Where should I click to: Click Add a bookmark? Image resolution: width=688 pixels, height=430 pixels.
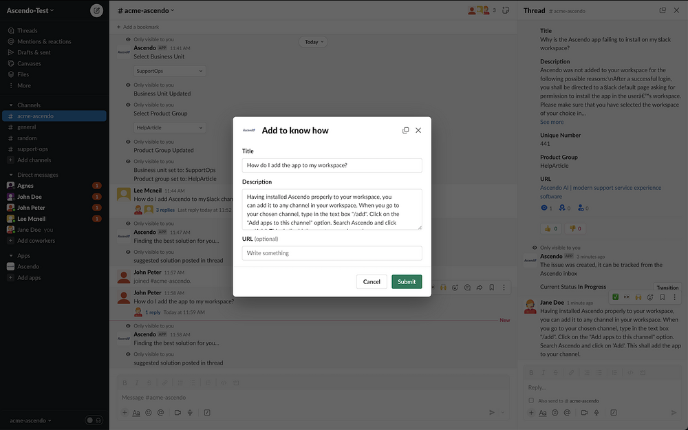[x=138, y=27]
